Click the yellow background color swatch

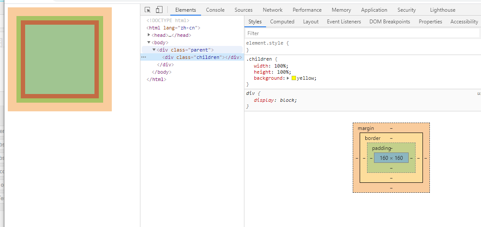point(293,78)
